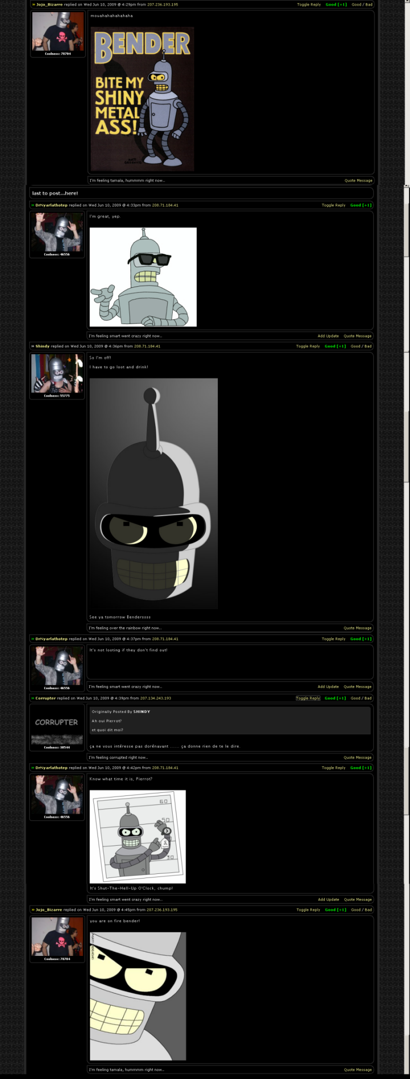Toggle Reply on Shindy's 4:36pm post
This screenshot has width=410, height=1079.
coord(307,346)
